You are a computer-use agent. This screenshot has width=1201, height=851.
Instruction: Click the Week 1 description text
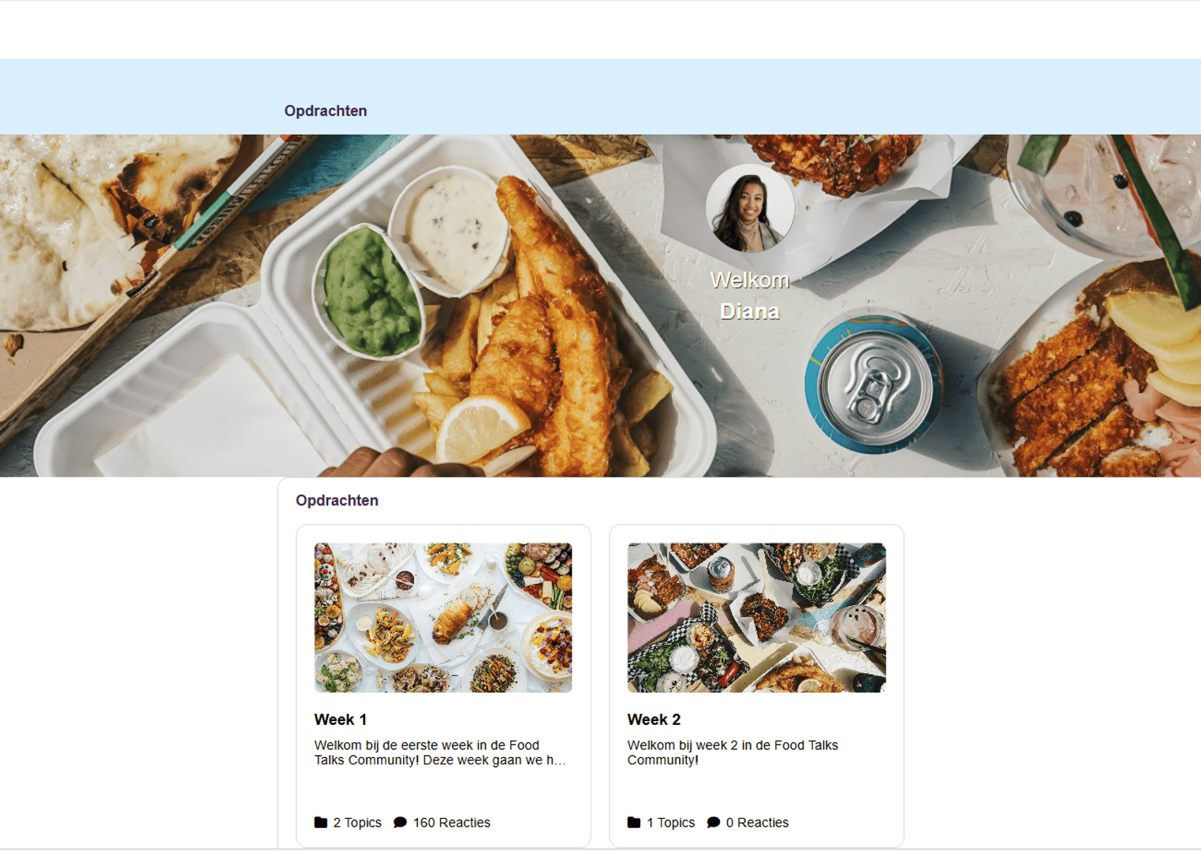pos(440,753)
